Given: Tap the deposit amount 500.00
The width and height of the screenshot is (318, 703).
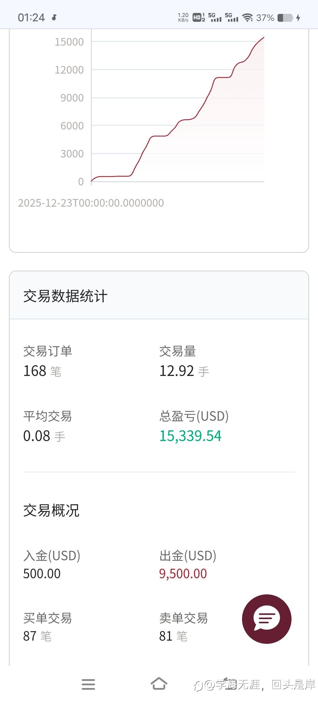Looking at the screenshot, I should [42, 573].
